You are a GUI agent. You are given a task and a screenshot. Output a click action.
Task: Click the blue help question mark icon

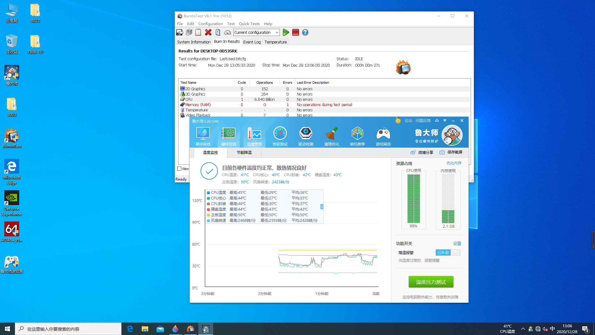coord(305,32)
